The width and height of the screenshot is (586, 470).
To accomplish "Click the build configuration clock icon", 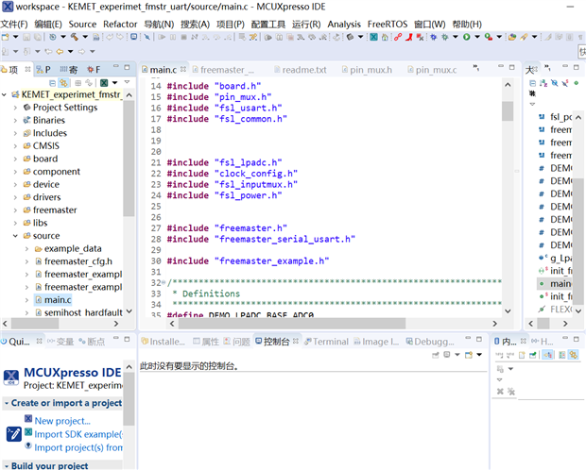I will pos(53,37).
